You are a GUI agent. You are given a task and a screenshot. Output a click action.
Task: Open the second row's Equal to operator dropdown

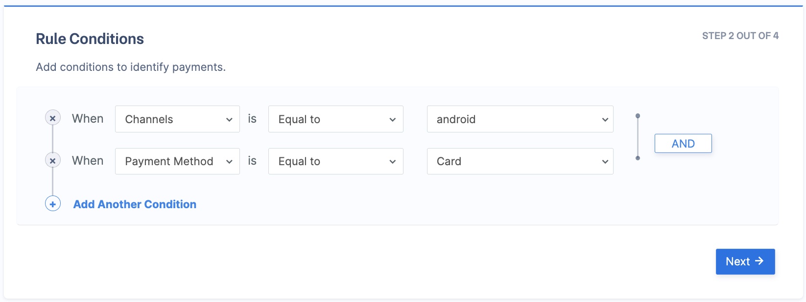pyautogui.click(x=336, y=161)
